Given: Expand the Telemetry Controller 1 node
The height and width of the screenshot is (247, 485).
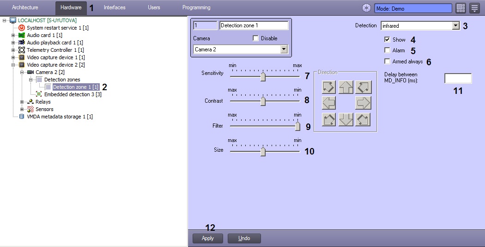Looking at the screenshot, I should (x=13, y=50).
